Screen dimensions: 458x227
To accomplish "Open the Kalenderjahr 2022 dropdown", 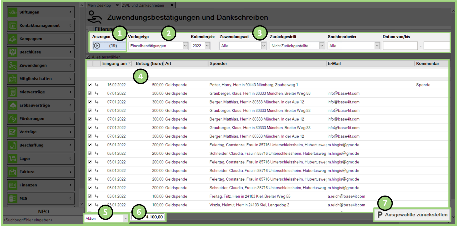I will (x=207, y=46).
